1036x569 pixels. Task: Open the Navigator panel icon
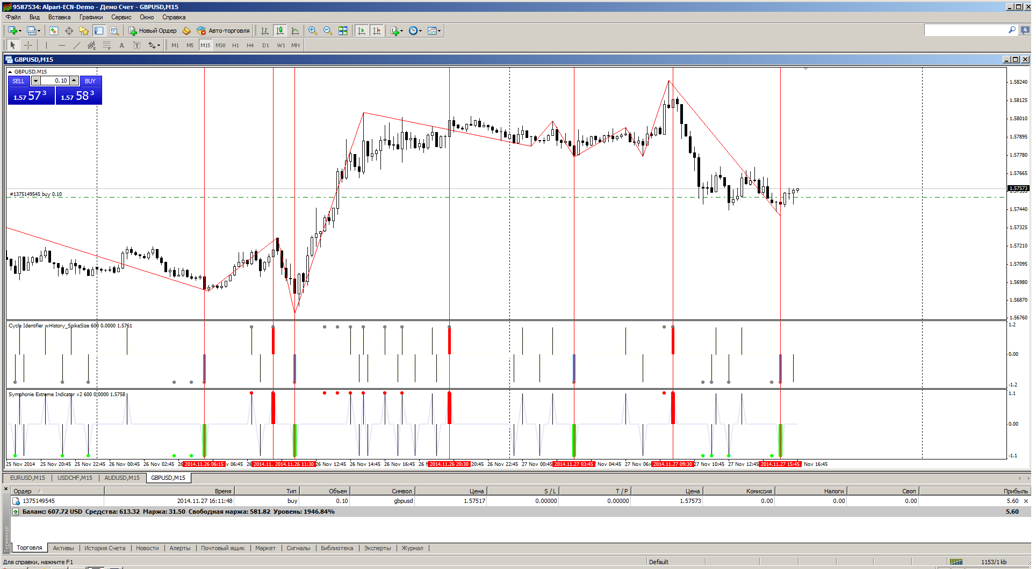point(84,31)
